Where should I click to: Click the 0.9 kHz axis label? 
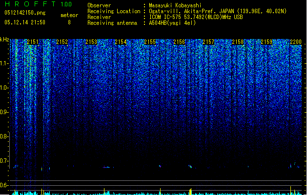click(x=4, y=112)
